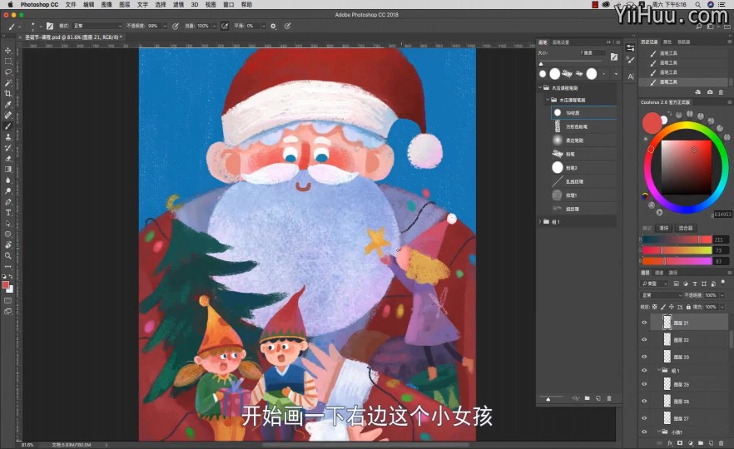Collapse the 组 1 layer group
Viewport: 734px width, 449px height.
659,371
